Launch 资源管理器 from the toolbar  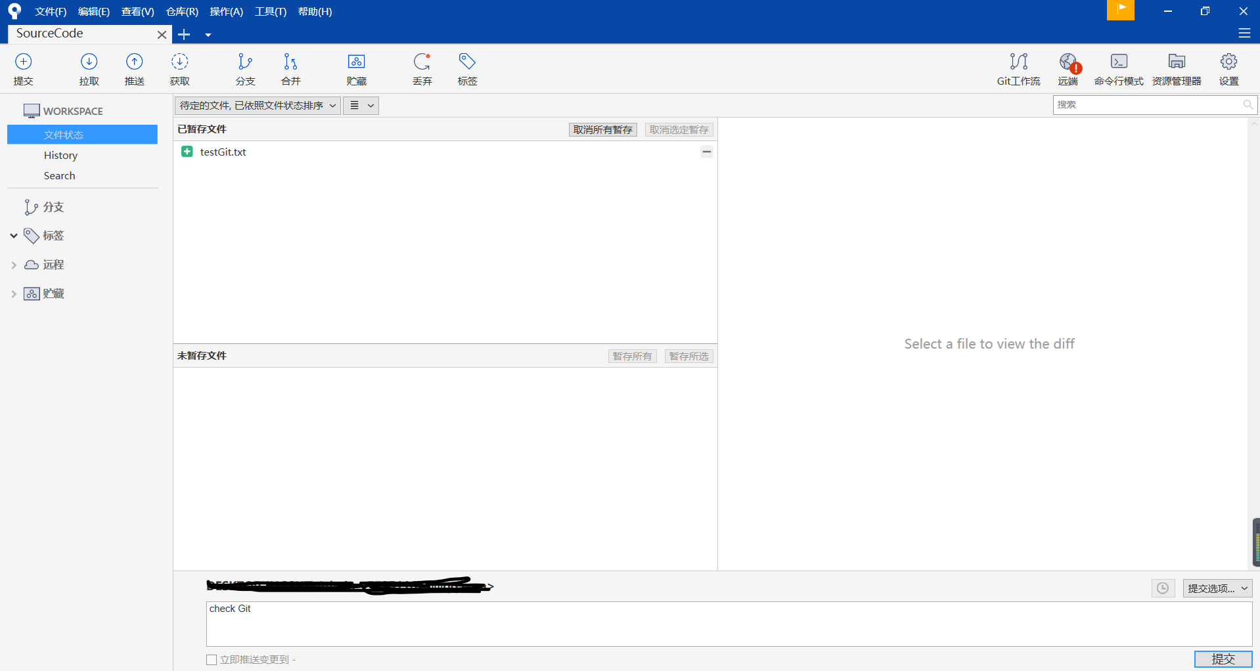(x=1176, y=69)
